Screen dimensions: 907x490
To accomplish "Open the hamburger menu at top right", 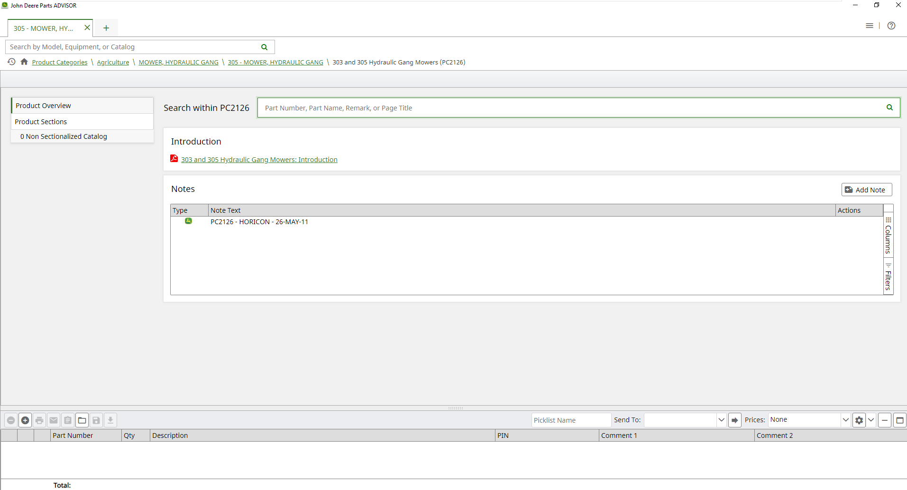I will click(x=869, y=26).
